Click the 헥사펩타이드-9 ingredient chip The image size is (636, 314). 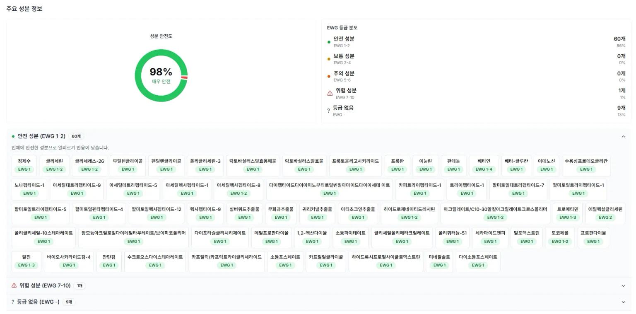coord(205,213)
